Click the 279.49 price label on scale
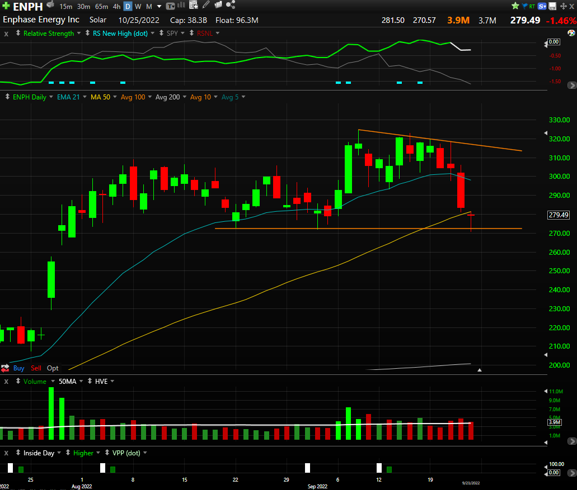This screenshot has width=577, height=490. click(x=559, y=215)
